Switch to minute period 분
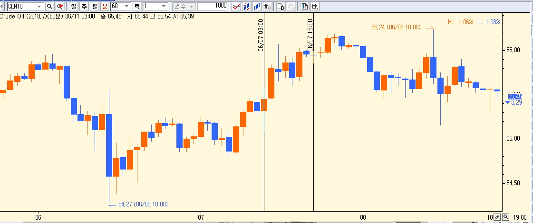 [105, 7]
